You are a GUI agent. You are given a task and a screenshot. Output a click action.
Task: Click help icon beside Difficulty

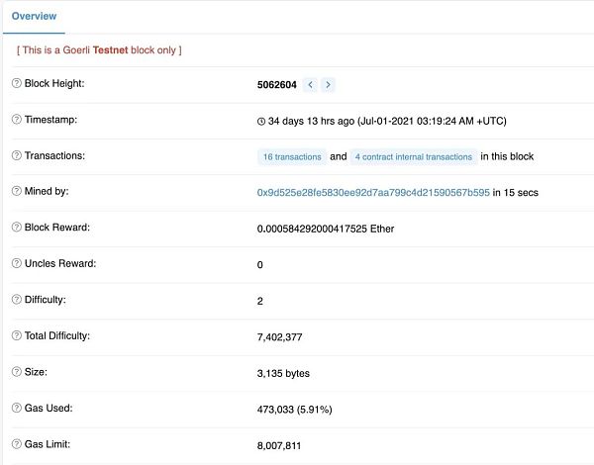tap(17, 300)
